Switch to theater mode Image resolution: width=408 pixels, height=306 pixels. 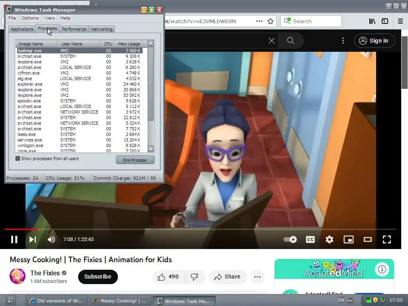click(367, 239)
